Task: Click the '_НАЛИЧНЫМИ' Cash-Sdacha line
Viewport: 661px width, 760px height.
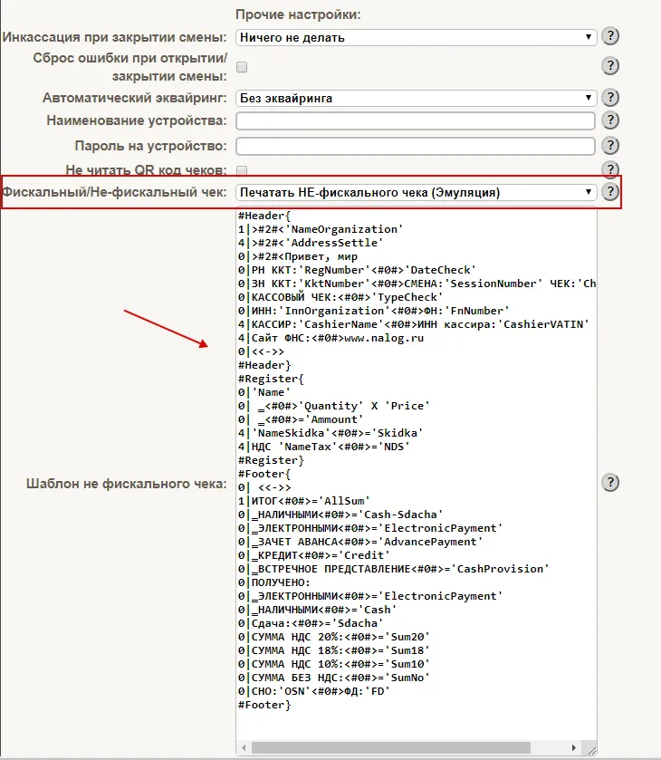Action: click(340, 515)
